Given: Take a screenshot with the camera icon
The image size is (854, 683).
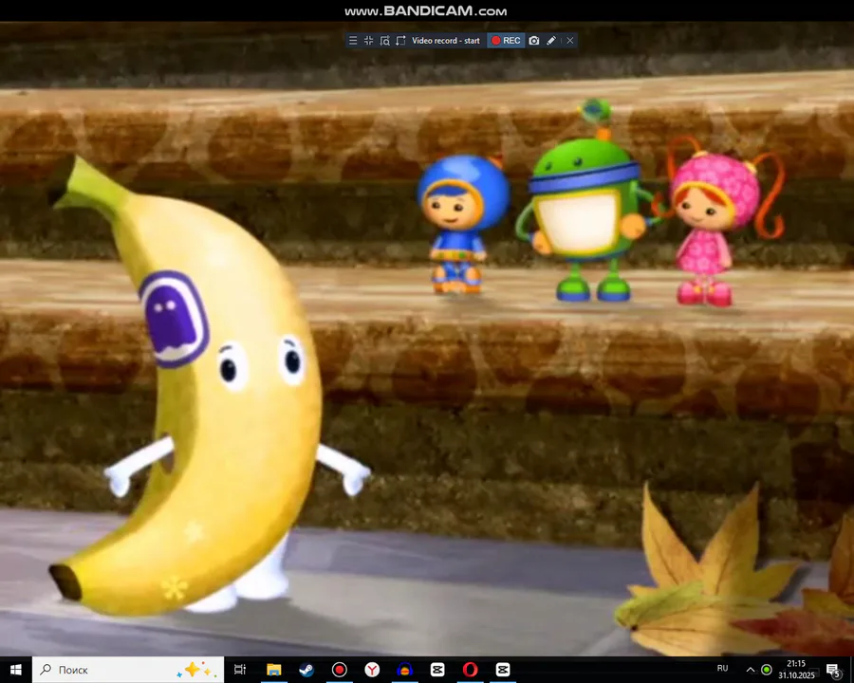Looking at the screenshot, I should (x=534, y=41).
